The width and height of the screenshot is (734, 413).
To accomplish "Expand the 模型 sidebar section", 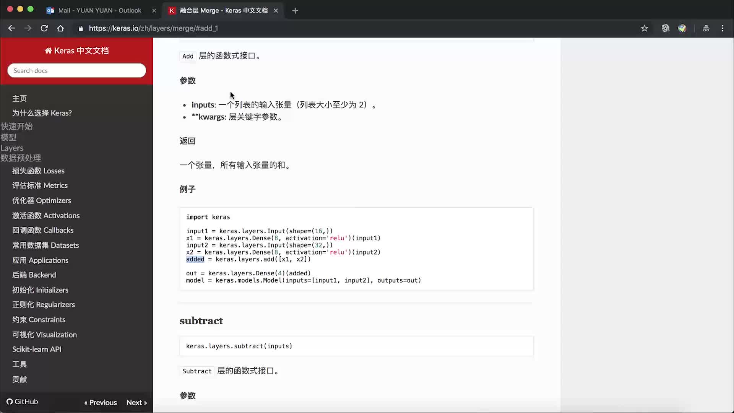I will point(8,137).
